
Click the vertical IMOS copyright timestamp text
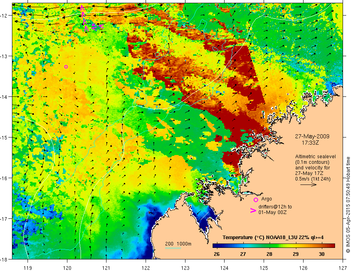[348, 204]
